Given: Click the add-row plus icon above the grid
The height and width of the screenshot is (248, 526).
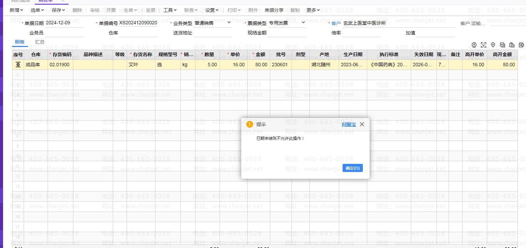Looking at the screenshot, I should (502, 45).
